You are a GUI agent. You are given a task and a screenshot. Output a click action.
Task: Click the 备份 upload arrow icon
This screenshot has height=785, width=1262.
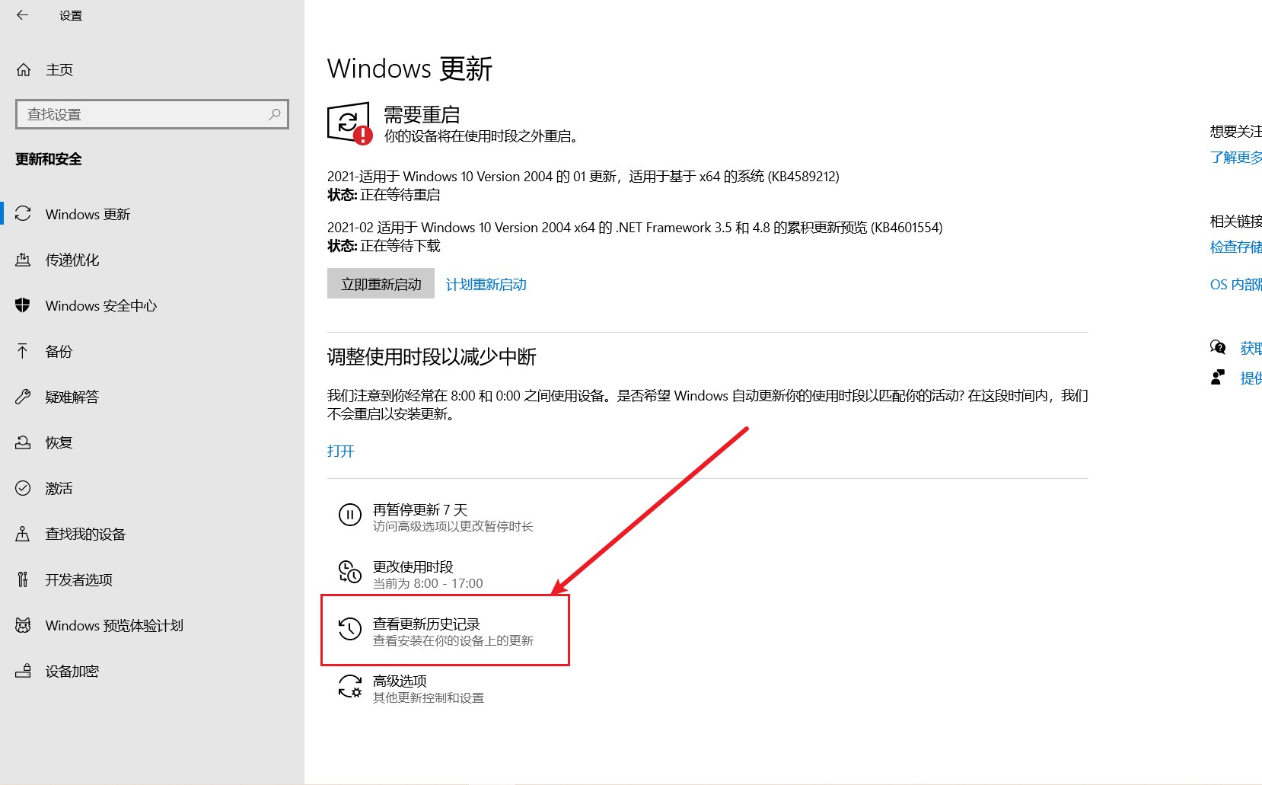click(x=23, y=351)
